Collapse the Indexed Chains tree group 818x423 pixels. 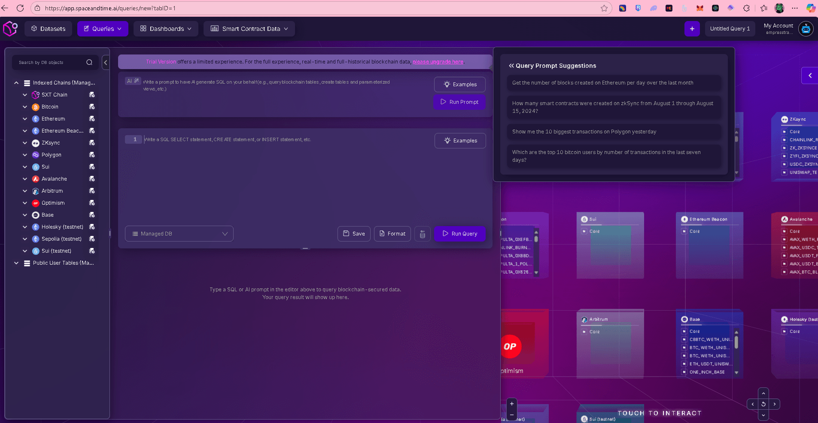(16, 83)
